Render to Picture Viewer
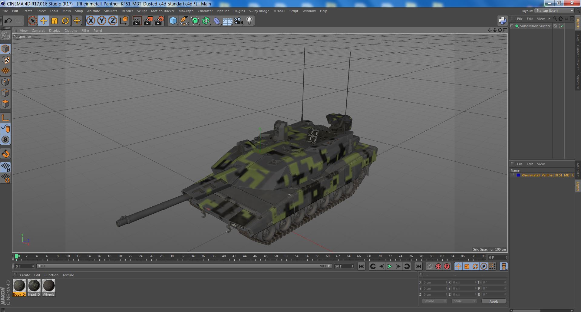The width and height of the screenshot is (581, 312). coord(148,21)
